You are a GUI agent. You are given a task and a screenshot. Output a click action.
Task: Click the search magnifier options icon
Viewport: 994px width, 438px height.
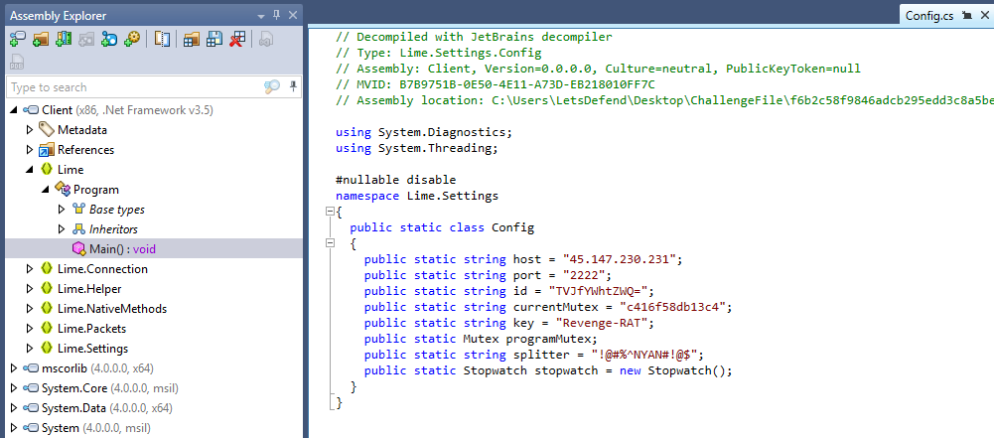click(271, 86)
